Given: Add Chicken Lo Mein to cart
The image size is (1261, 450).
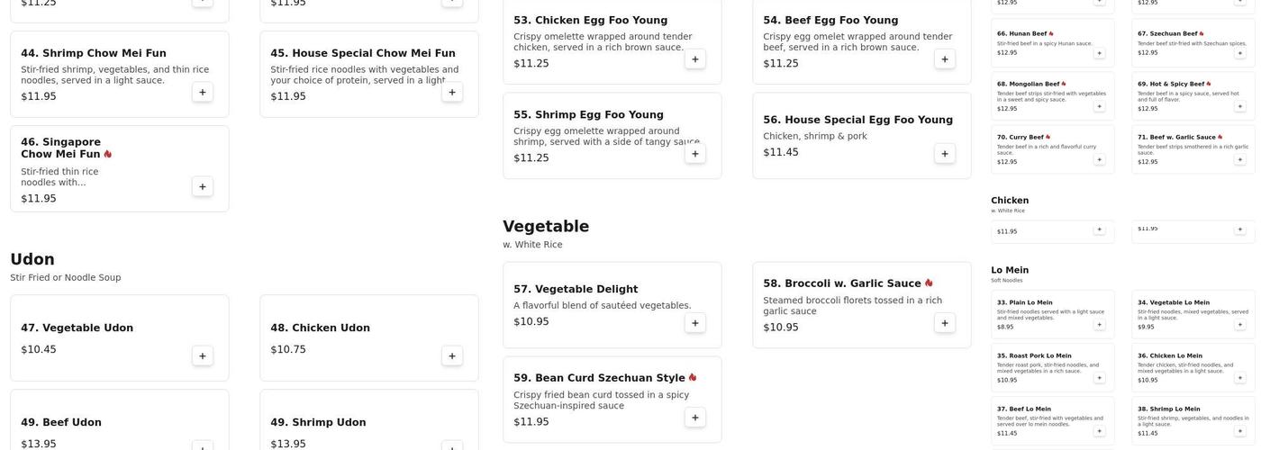Looking at the screenshot, I should tap(1239, 378).
